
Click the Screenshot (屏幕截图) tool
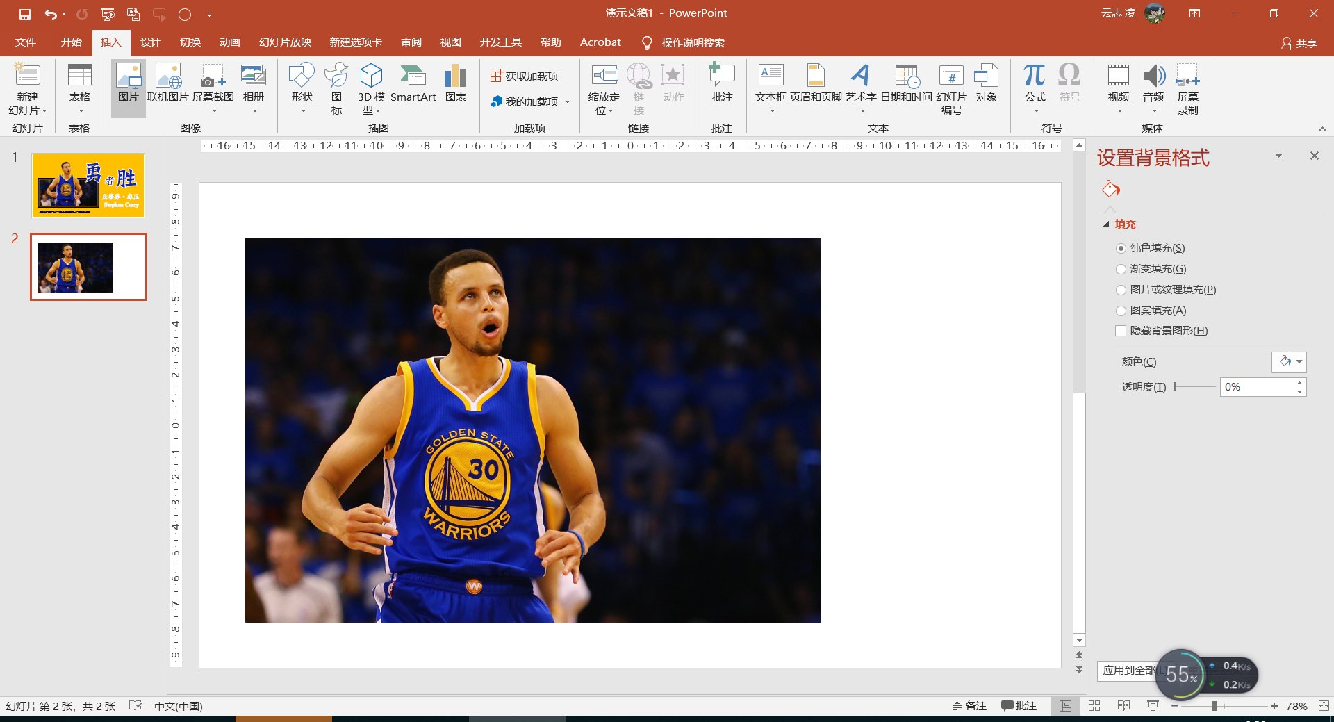[x=213, y=90]
